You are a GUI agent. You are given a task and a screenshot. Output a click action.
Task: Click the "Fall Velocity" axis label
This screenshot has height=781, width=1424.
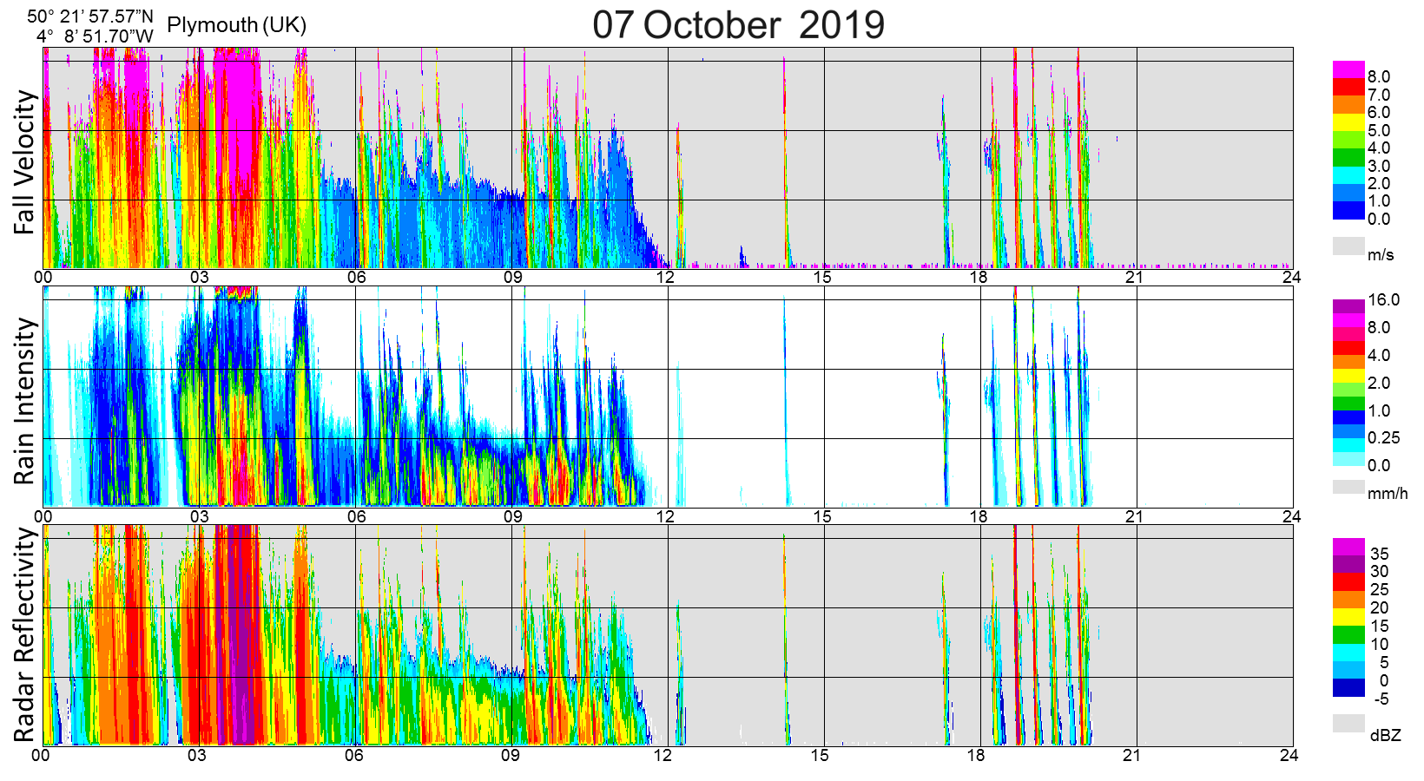(24, 162)
